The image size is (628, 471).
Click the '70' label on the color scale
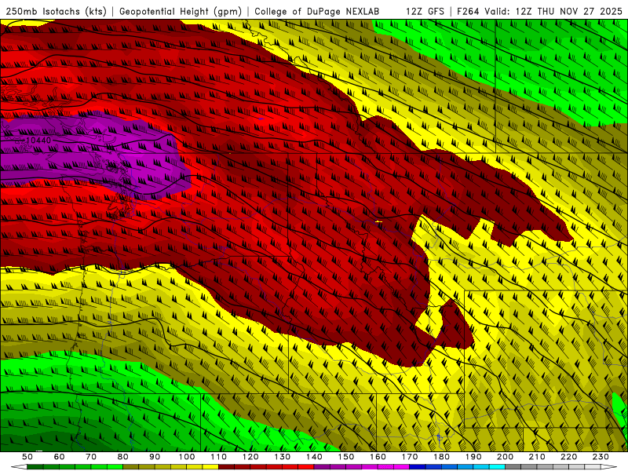click(x=91, y=457)
